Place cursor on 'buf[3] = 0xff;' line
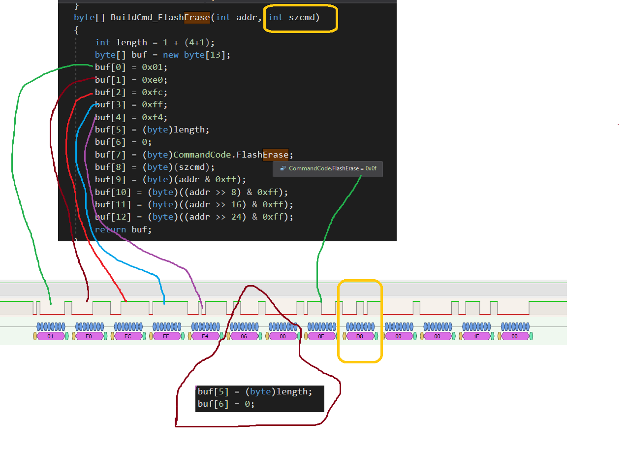The height and width of the screenshot is (453, 628). pos(131,104)
